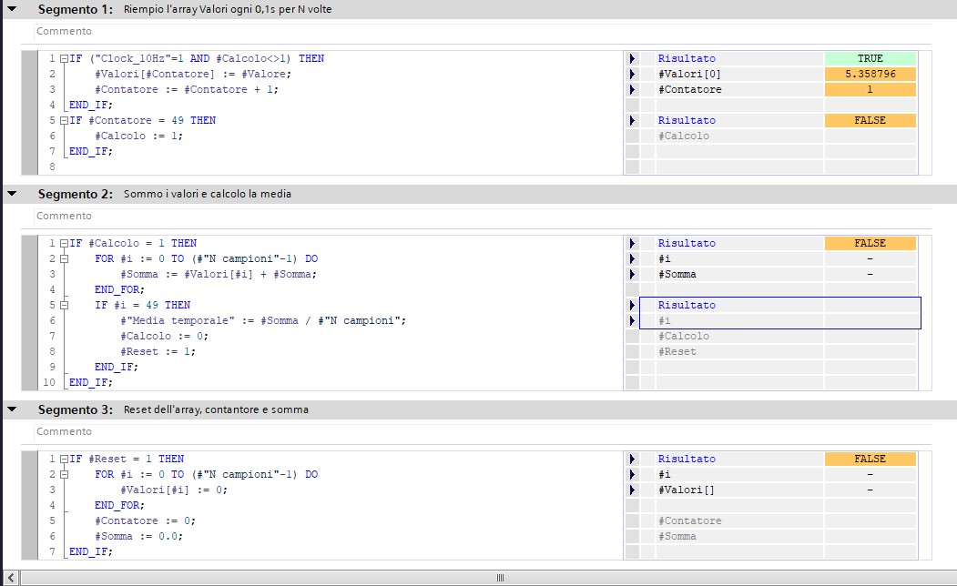957x586 pixels.
Task: Click the arrow beside the selected Risultato row
Action: [632, 305]
